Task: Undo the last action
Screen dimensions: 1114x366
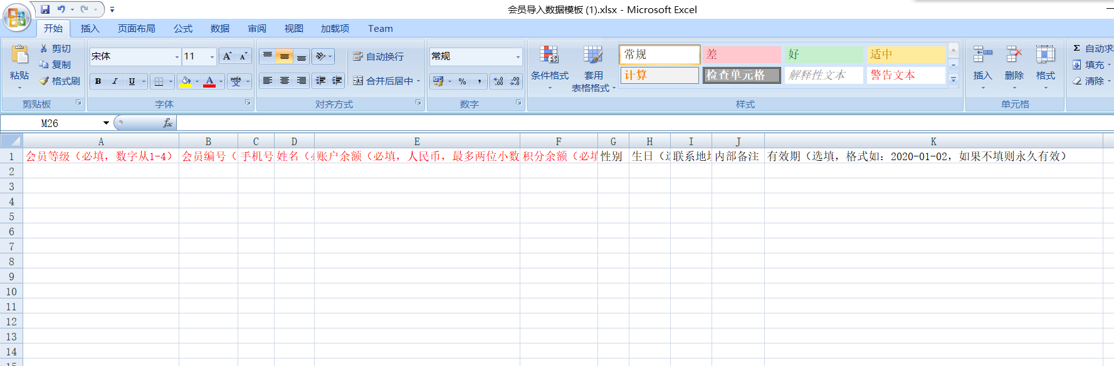Action: tap(61, 9)
